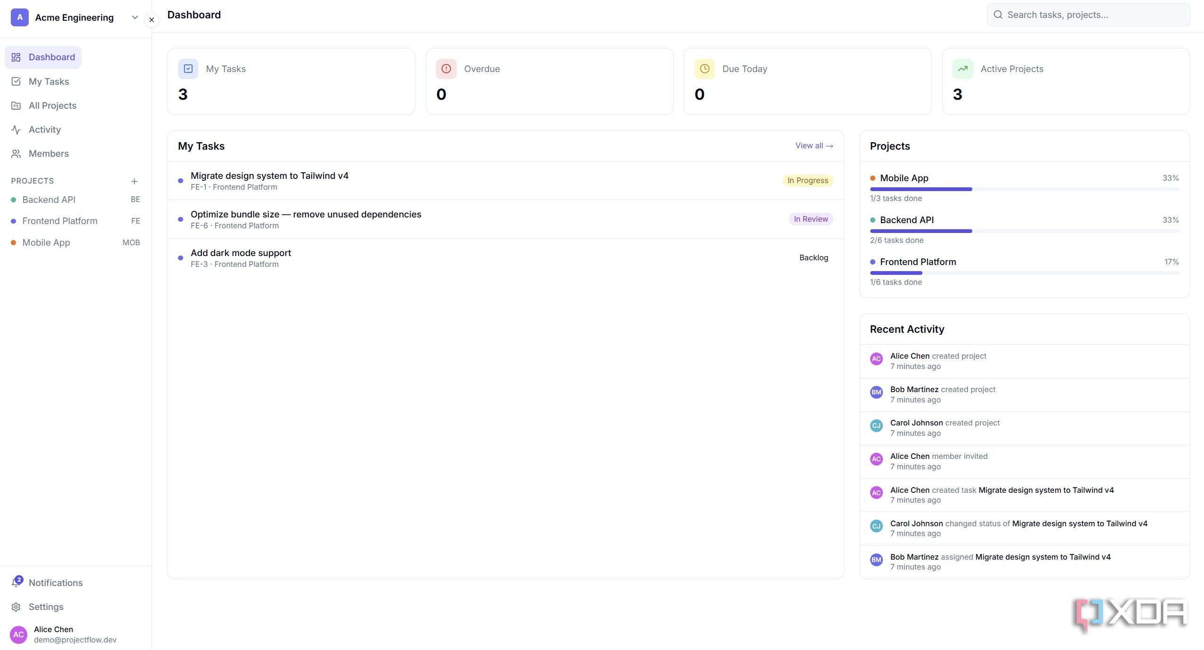Click BM avatar beside 'created project' activity
Viewport: 1204px width, 650px height.
(876, 392)
